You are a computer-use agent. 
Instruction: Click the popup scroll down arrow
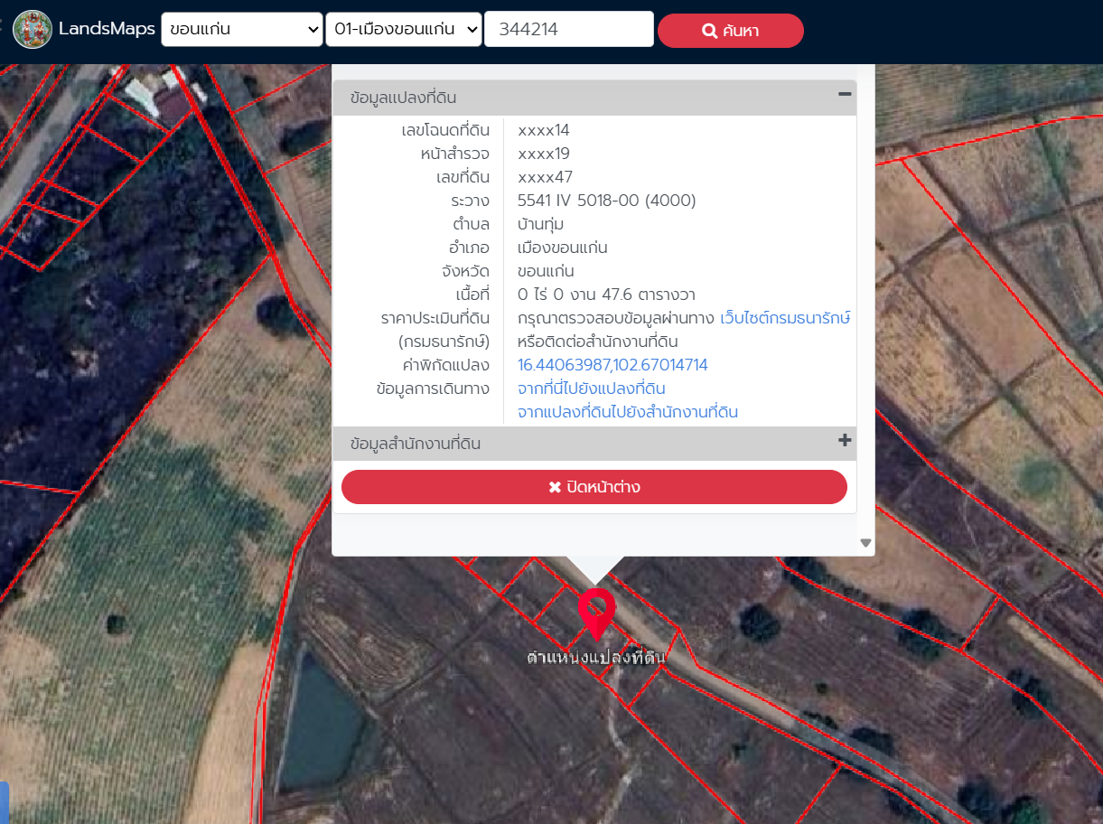tap(865, 543)
